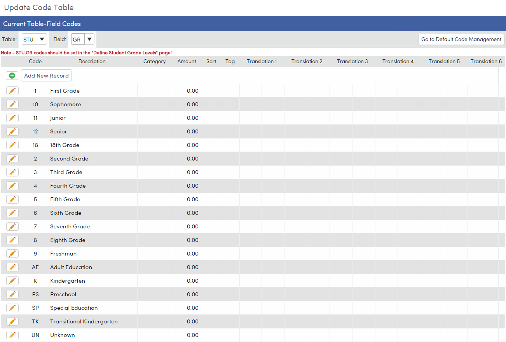
Task: Select the Preschool description cell
Action: pyautogui.click(x=92, y=294)
